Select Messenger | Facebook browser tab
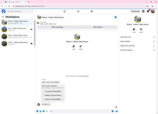The image size is (158, 114). coord(15,2)
